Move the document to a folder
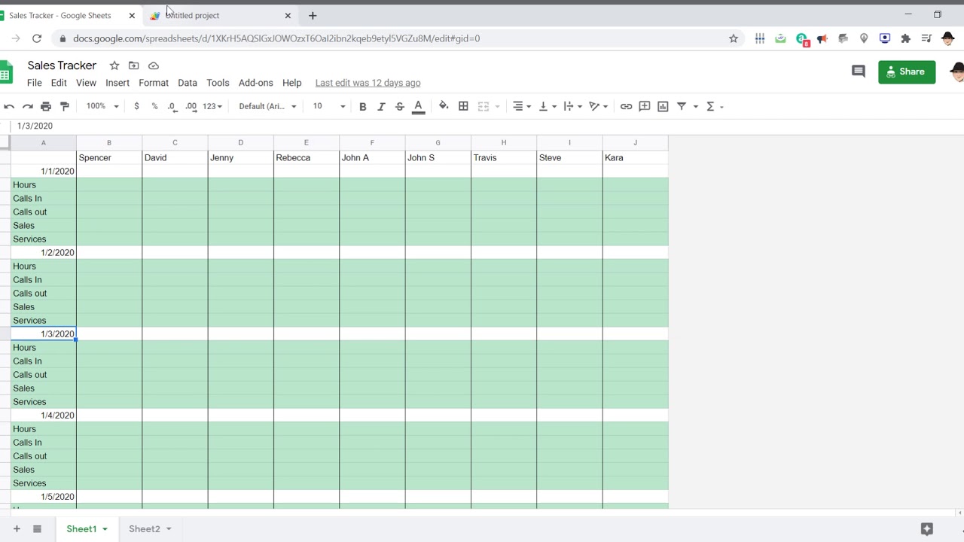This screenshot has height=542, width=964. point(134,65)
